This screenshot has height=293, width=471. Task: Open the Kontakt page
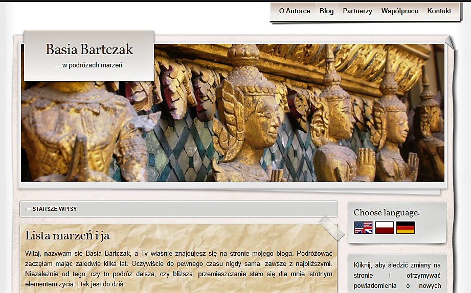click(439, 11)
